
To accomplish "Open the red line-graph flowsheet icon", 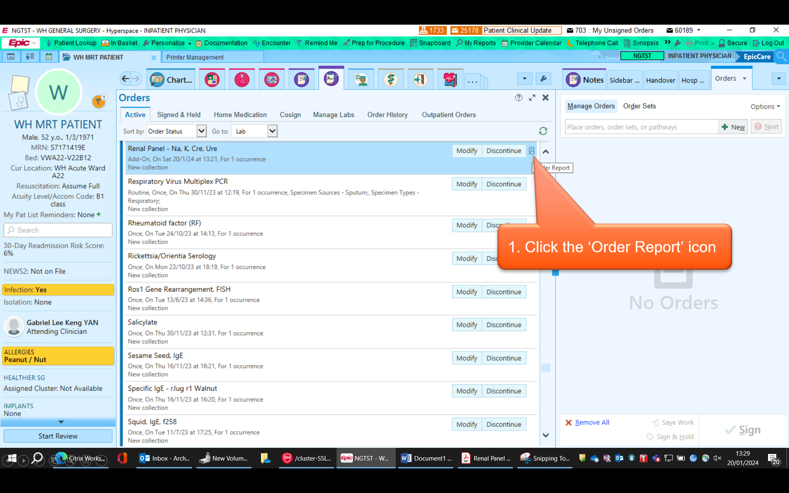I will point(272,80).
